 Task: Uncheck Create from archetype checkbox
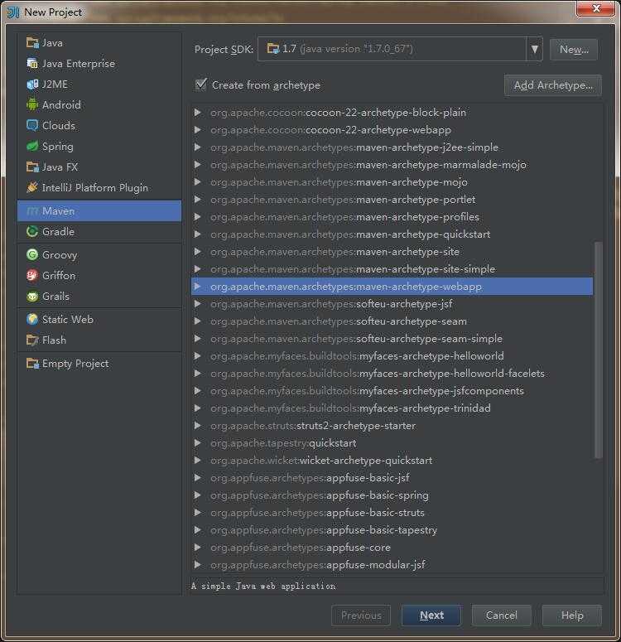(201, 84)
